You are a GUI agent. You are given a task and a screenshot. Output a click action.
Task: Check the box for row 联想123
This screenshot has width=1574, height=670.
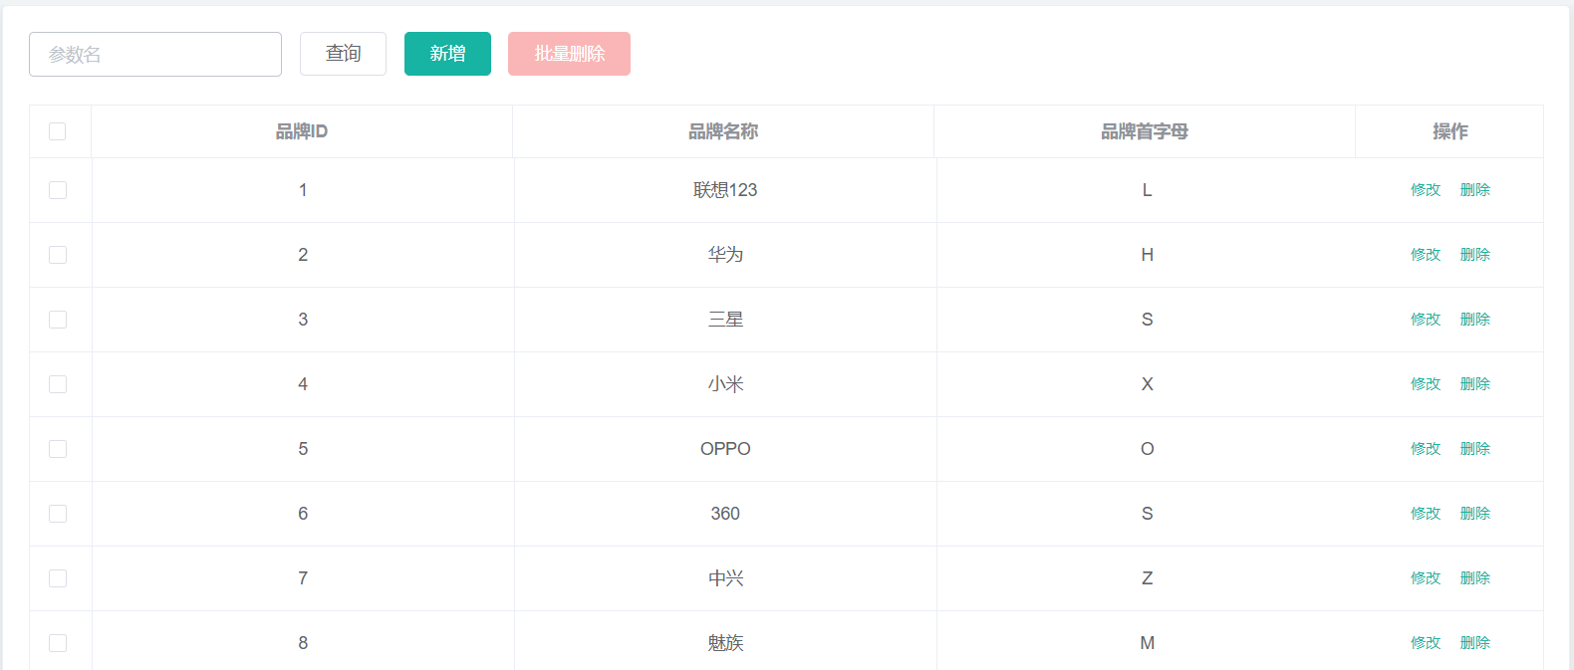point(58,190)
